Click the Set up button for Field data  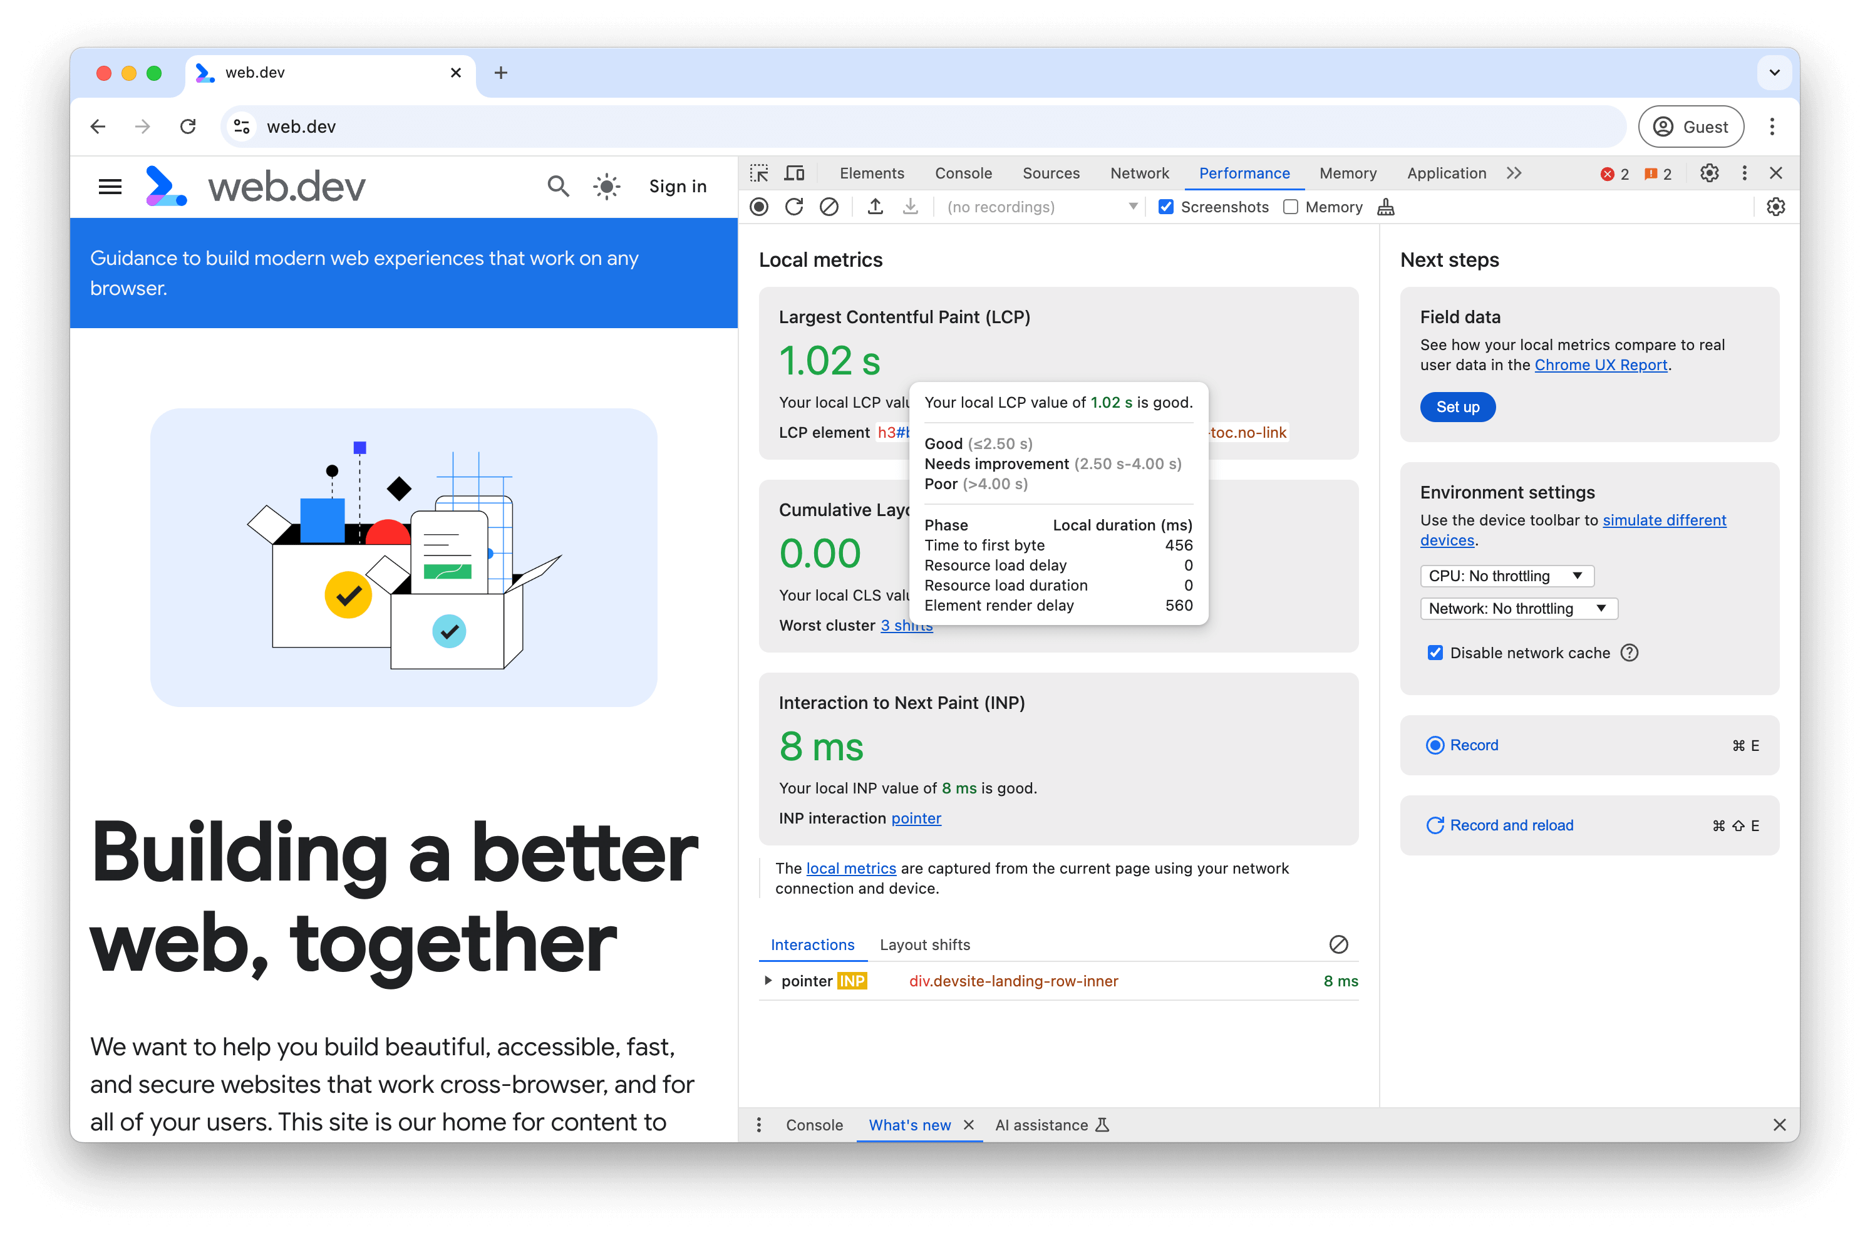point(1458,406)
